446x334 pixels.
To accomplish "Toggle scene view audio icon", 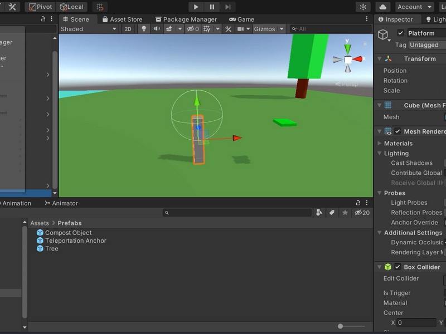I will click(158, 29).
